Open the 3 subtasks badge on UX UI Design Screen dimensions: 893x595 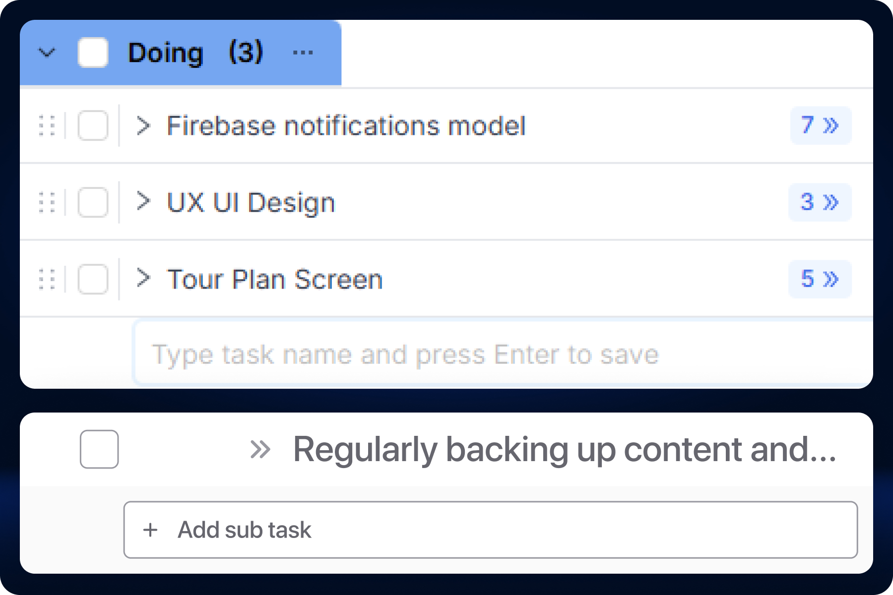tap(819, 202)
